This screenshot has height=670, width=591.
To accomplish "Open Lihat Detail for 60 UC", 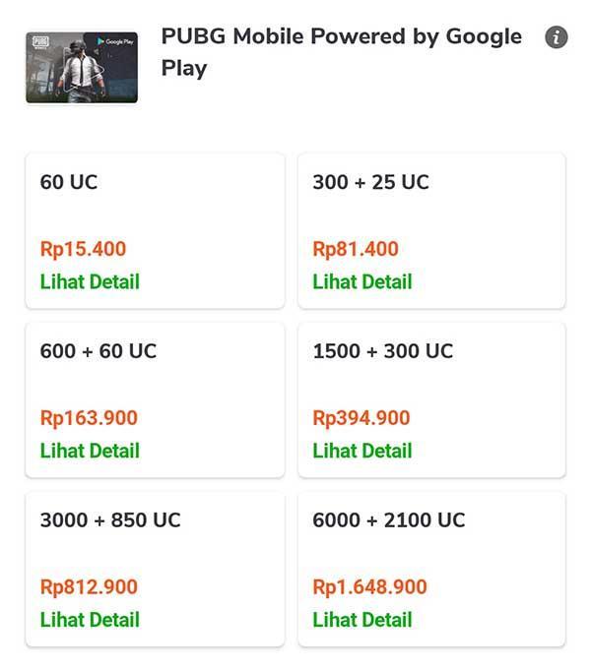I will point(90,281).
